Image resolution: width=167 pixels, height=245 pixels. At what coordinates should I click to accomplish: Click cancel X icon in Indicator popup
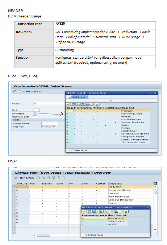click(89, 212)
